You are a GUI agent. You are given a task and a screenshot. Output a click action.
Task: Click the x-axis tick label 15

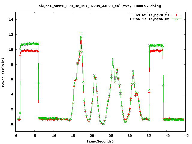[73, 136]
